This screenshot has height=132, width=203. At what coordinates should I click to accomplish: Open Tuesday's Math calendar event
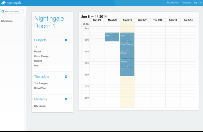click(x=127, y=37)
